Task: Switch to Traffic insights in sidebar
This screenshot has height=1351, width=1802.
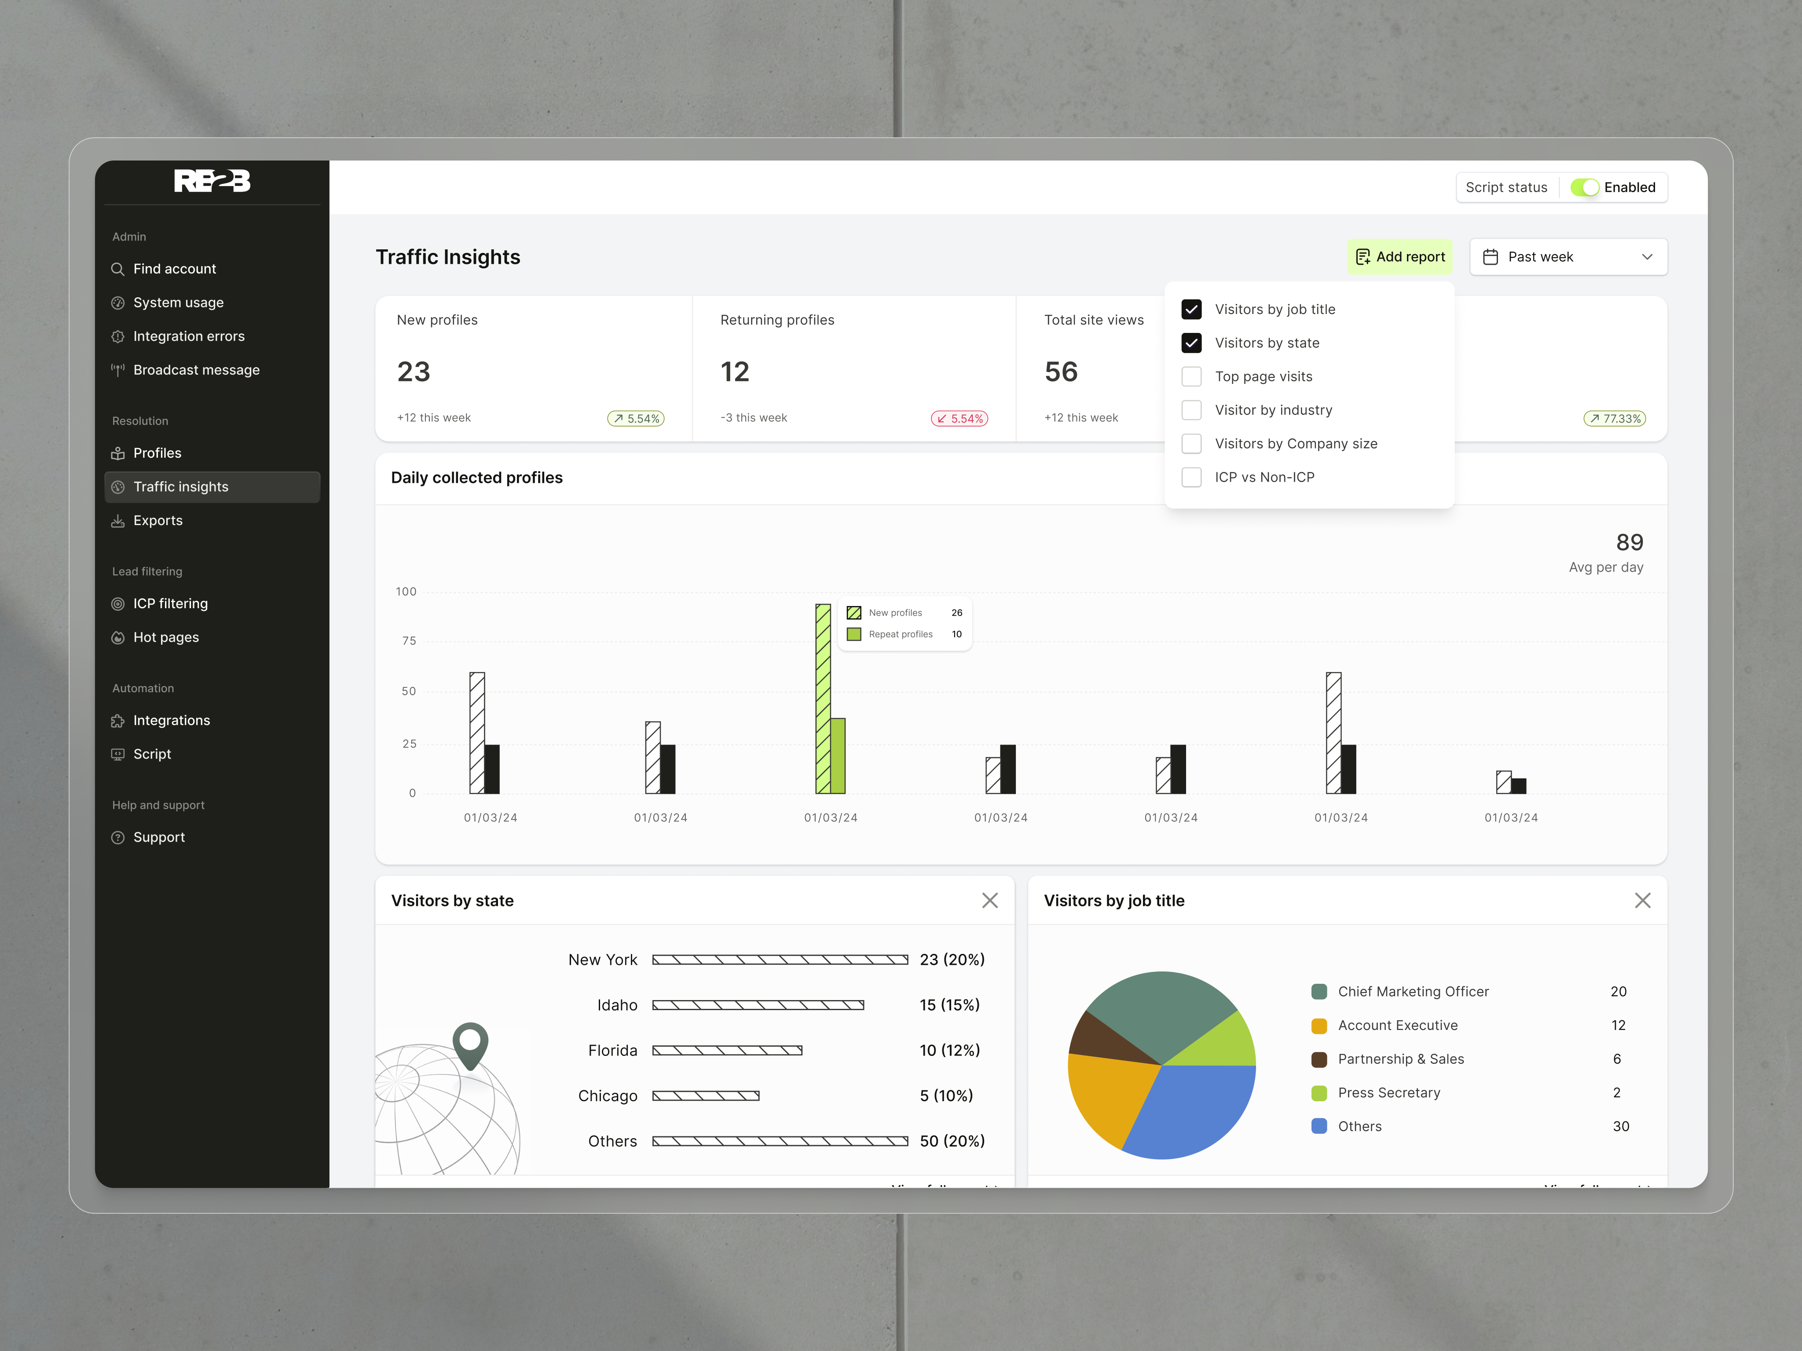Action: (181, 486)
